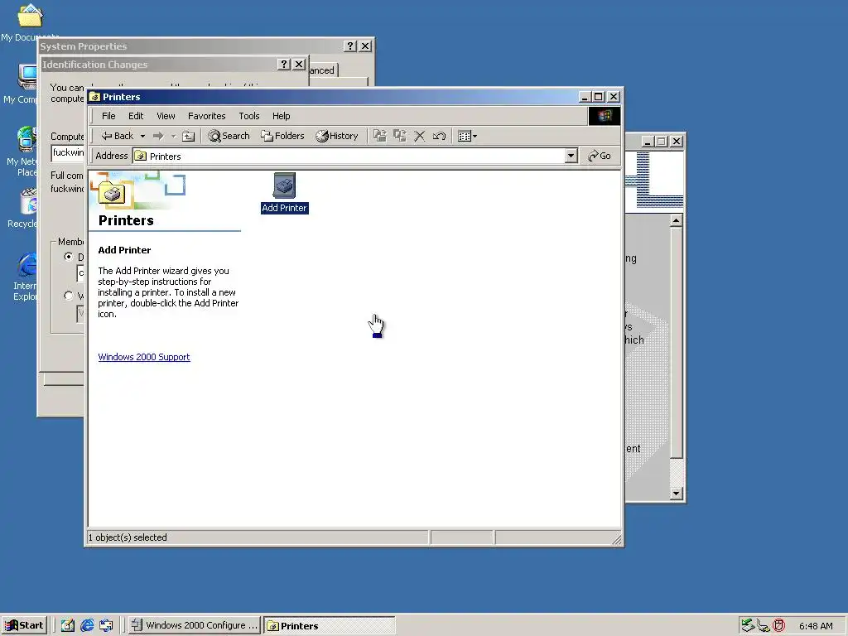
Task: Go Up one folder level
Action: point(188,137)
